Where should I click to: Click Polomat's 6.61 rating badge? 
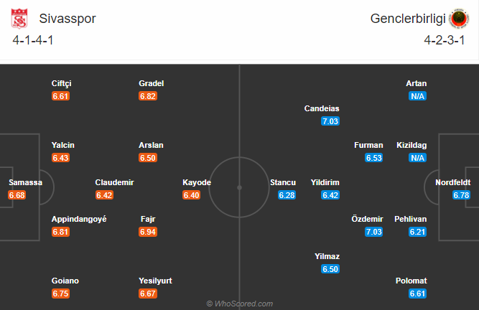coord(418,293)
